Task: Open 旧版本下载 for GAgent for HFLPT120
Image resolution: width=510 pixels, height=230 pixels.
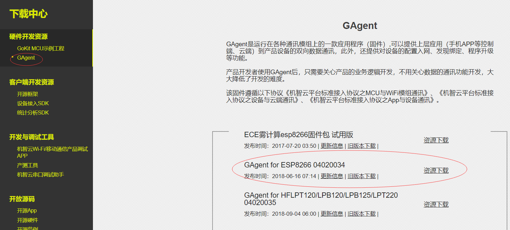Action: click(x=362, y=214)
